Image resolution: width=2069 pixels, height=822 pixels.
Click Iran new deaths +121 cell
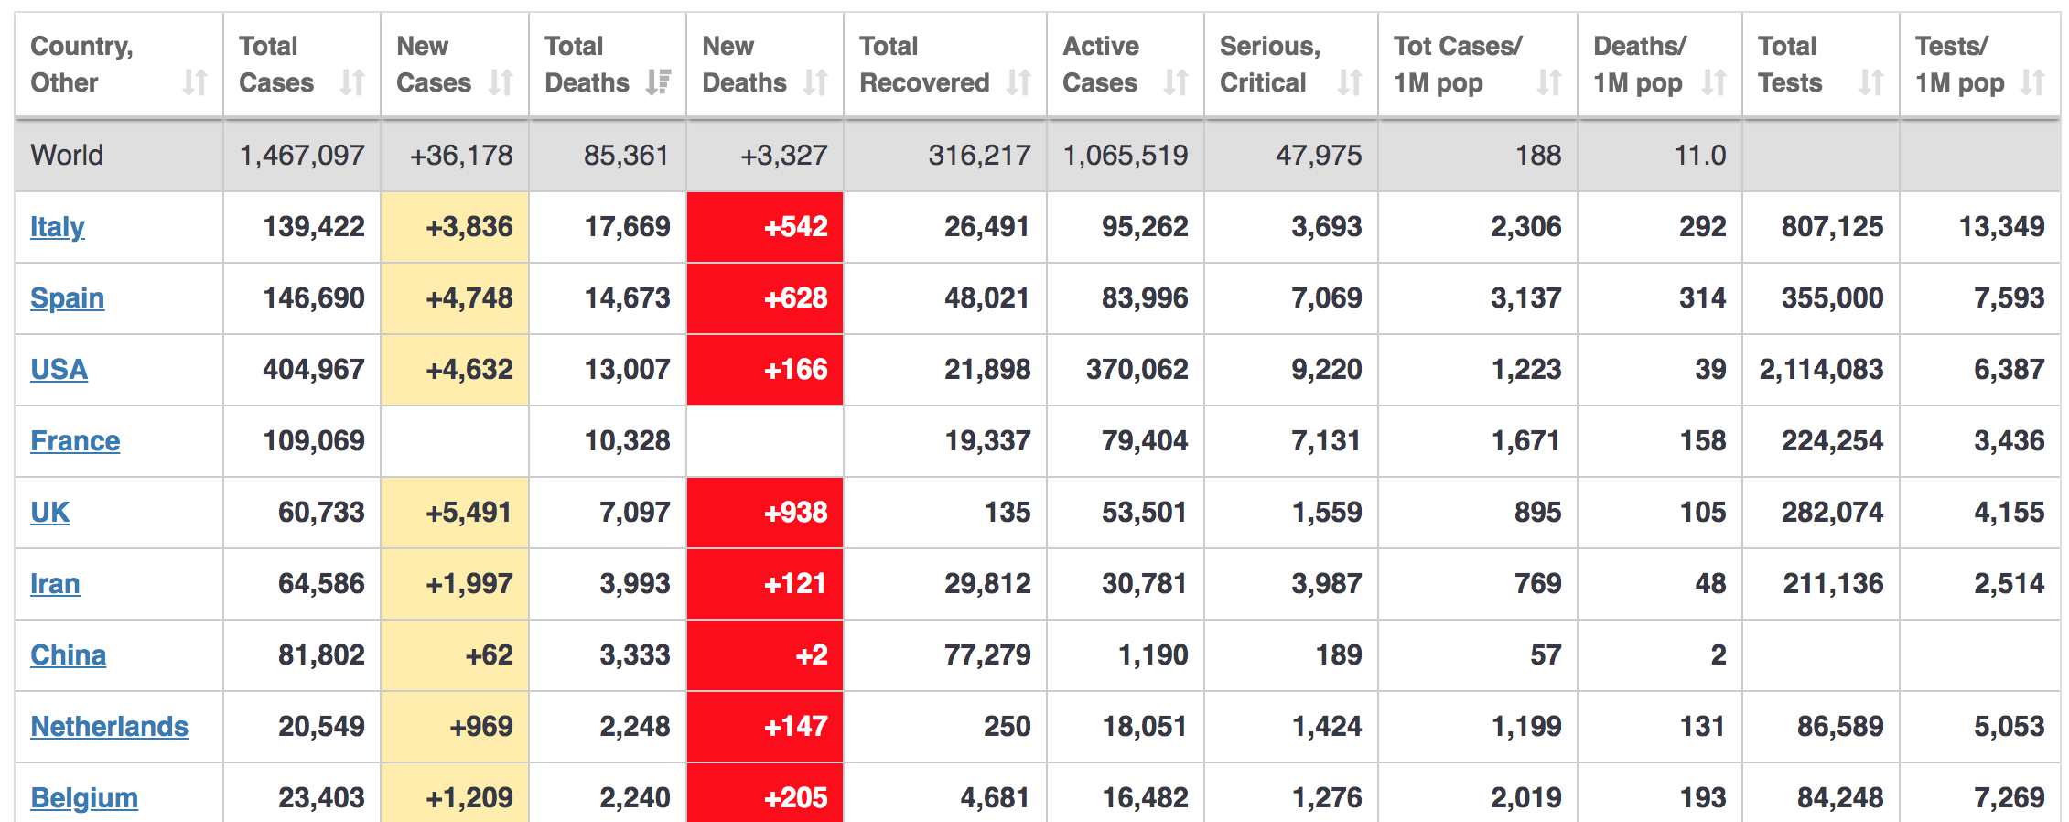coord(765,584)
